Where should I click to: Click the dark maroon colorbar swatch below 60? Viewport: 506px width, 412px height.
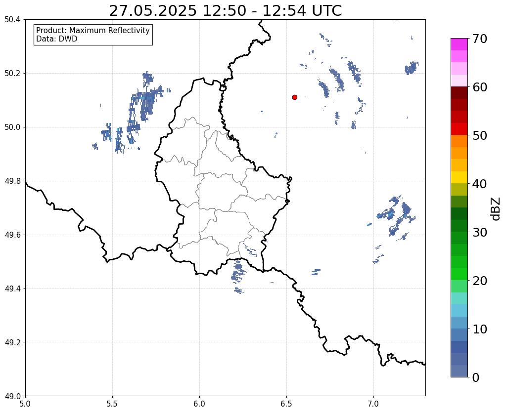(x=459, y=93)
